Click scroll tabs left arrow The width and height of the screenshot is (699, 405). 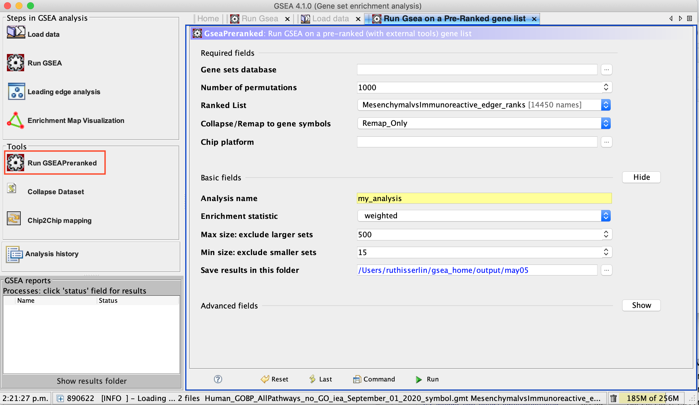pos(671,18)
